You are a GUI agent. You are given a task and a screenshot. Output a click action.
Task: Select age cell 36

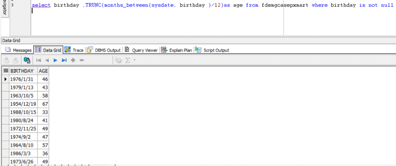pyautogui.click(x=43, y=153)
